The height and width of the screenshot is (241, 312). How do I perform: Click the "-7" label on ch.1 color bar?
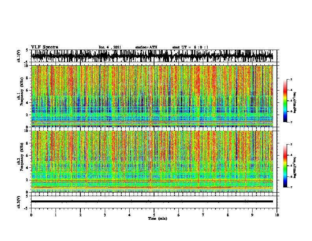(x=291, y=122)
